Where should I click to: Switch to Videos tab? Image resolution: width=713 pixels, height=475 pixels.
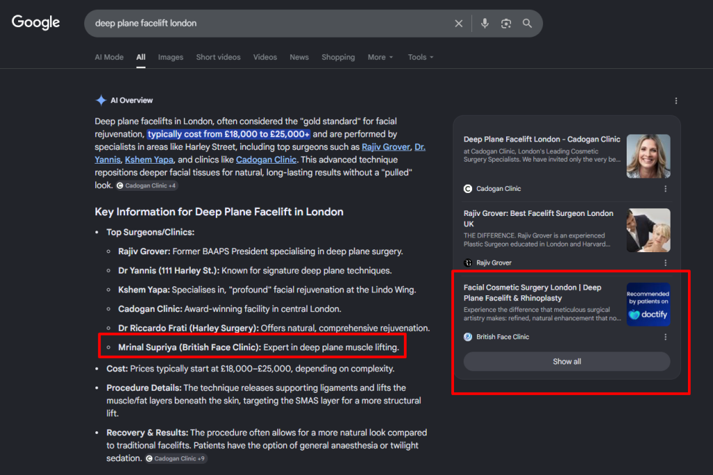(265, 57)
